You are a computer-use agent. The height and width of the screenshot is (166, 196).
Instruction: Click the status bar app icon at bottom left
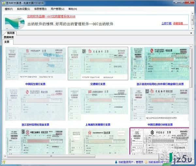(x=4, y=162)
